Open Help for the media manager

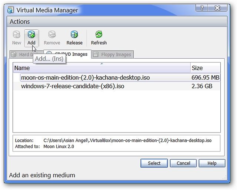pyautogui.click(x=212, y=163)
